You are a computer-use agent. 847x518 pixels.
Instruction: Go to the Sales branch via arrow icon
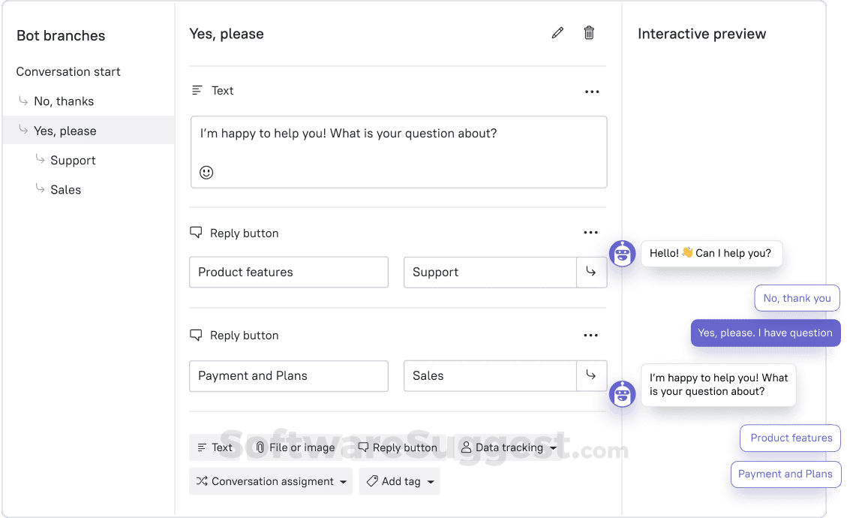[x=591, y=375]
